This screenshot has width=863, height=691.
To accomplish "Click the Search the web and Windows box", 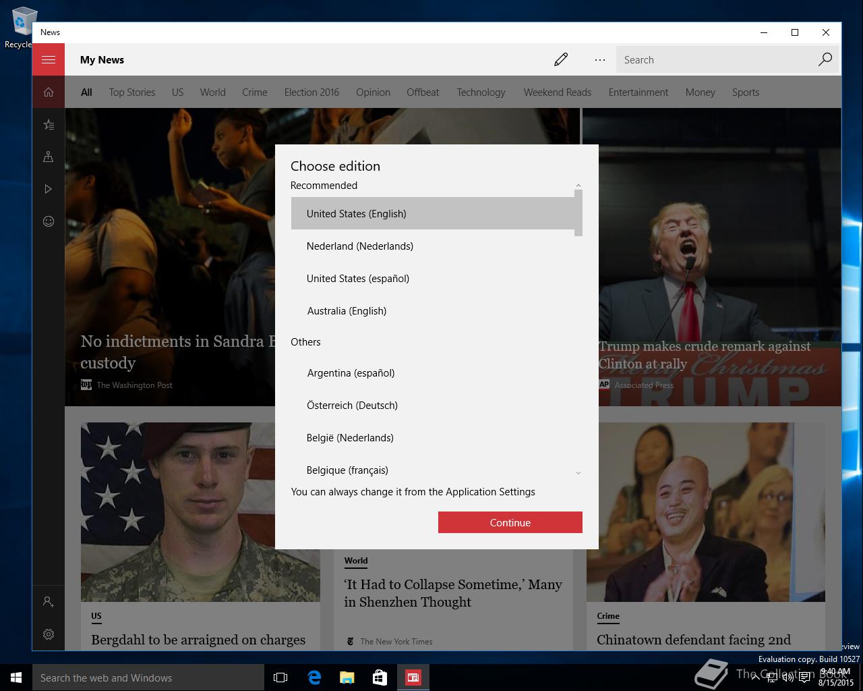I will point(148,678).
